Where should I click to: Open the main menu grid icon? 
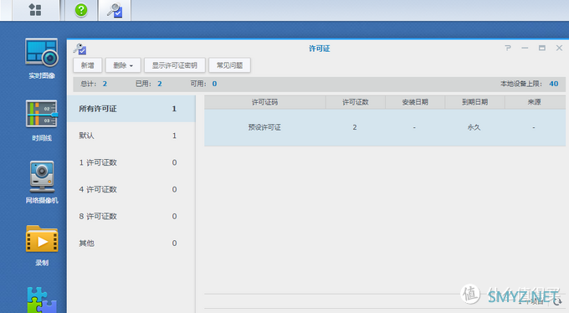[x=35, y=10]
